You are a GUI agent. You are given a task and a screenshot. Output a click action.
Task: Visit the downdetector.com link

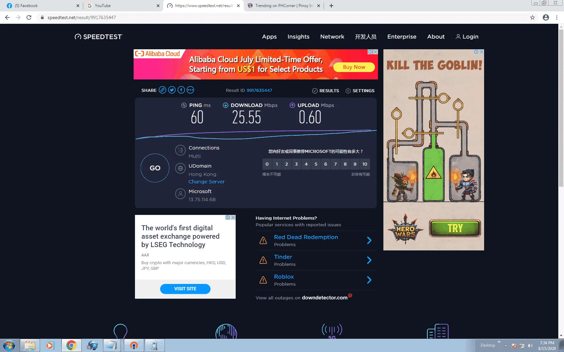(325, 298)
